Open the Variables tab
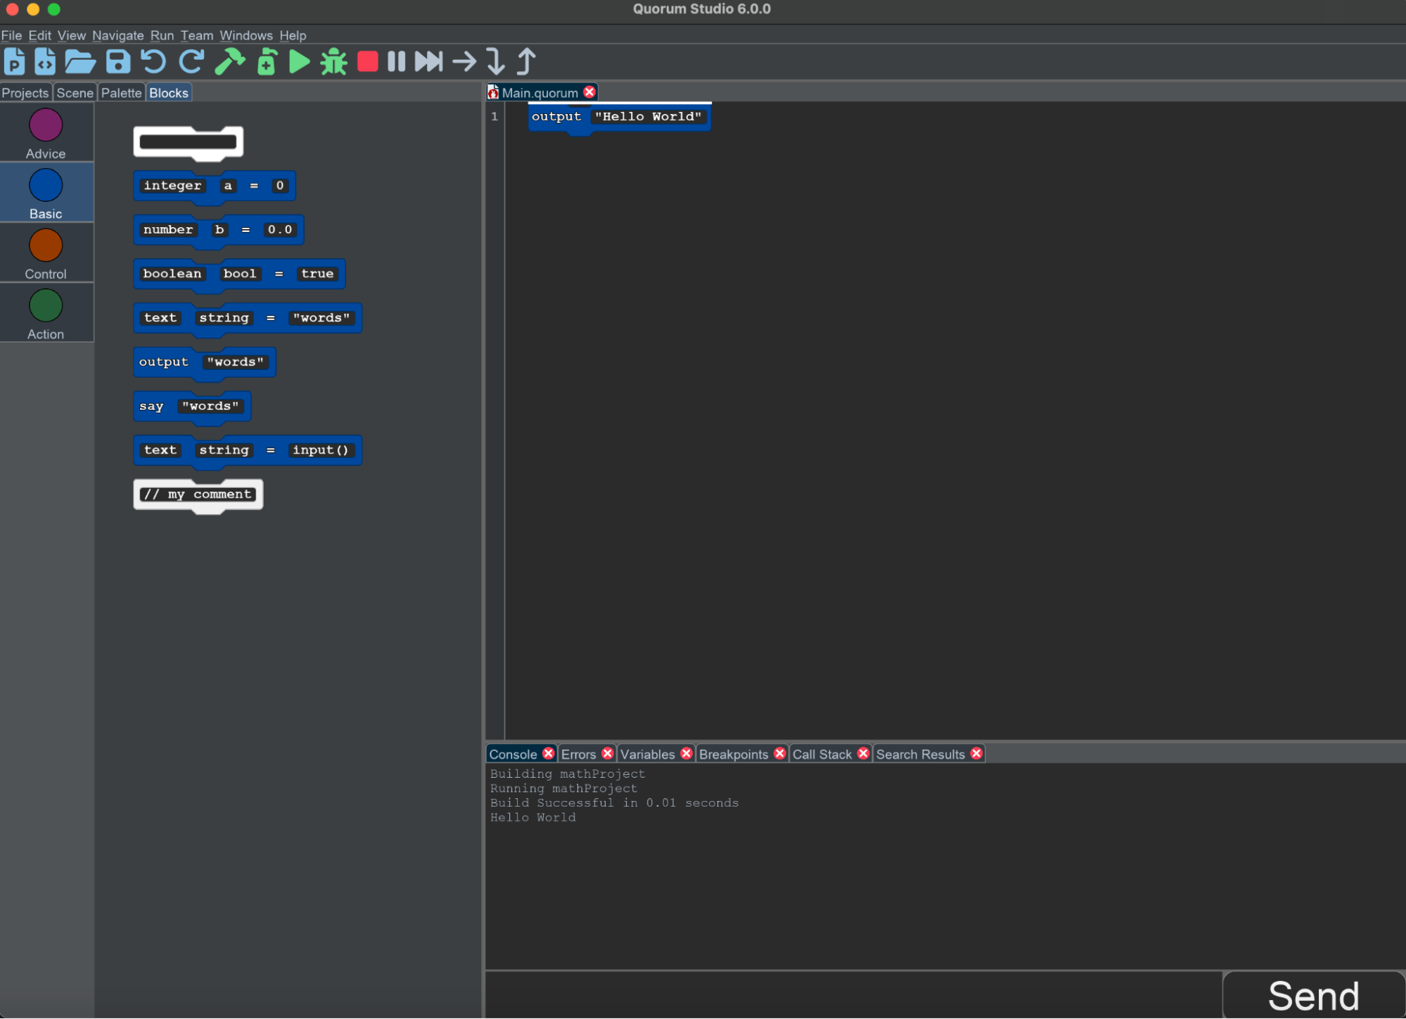The image size is (1406, 1019). 647,754
